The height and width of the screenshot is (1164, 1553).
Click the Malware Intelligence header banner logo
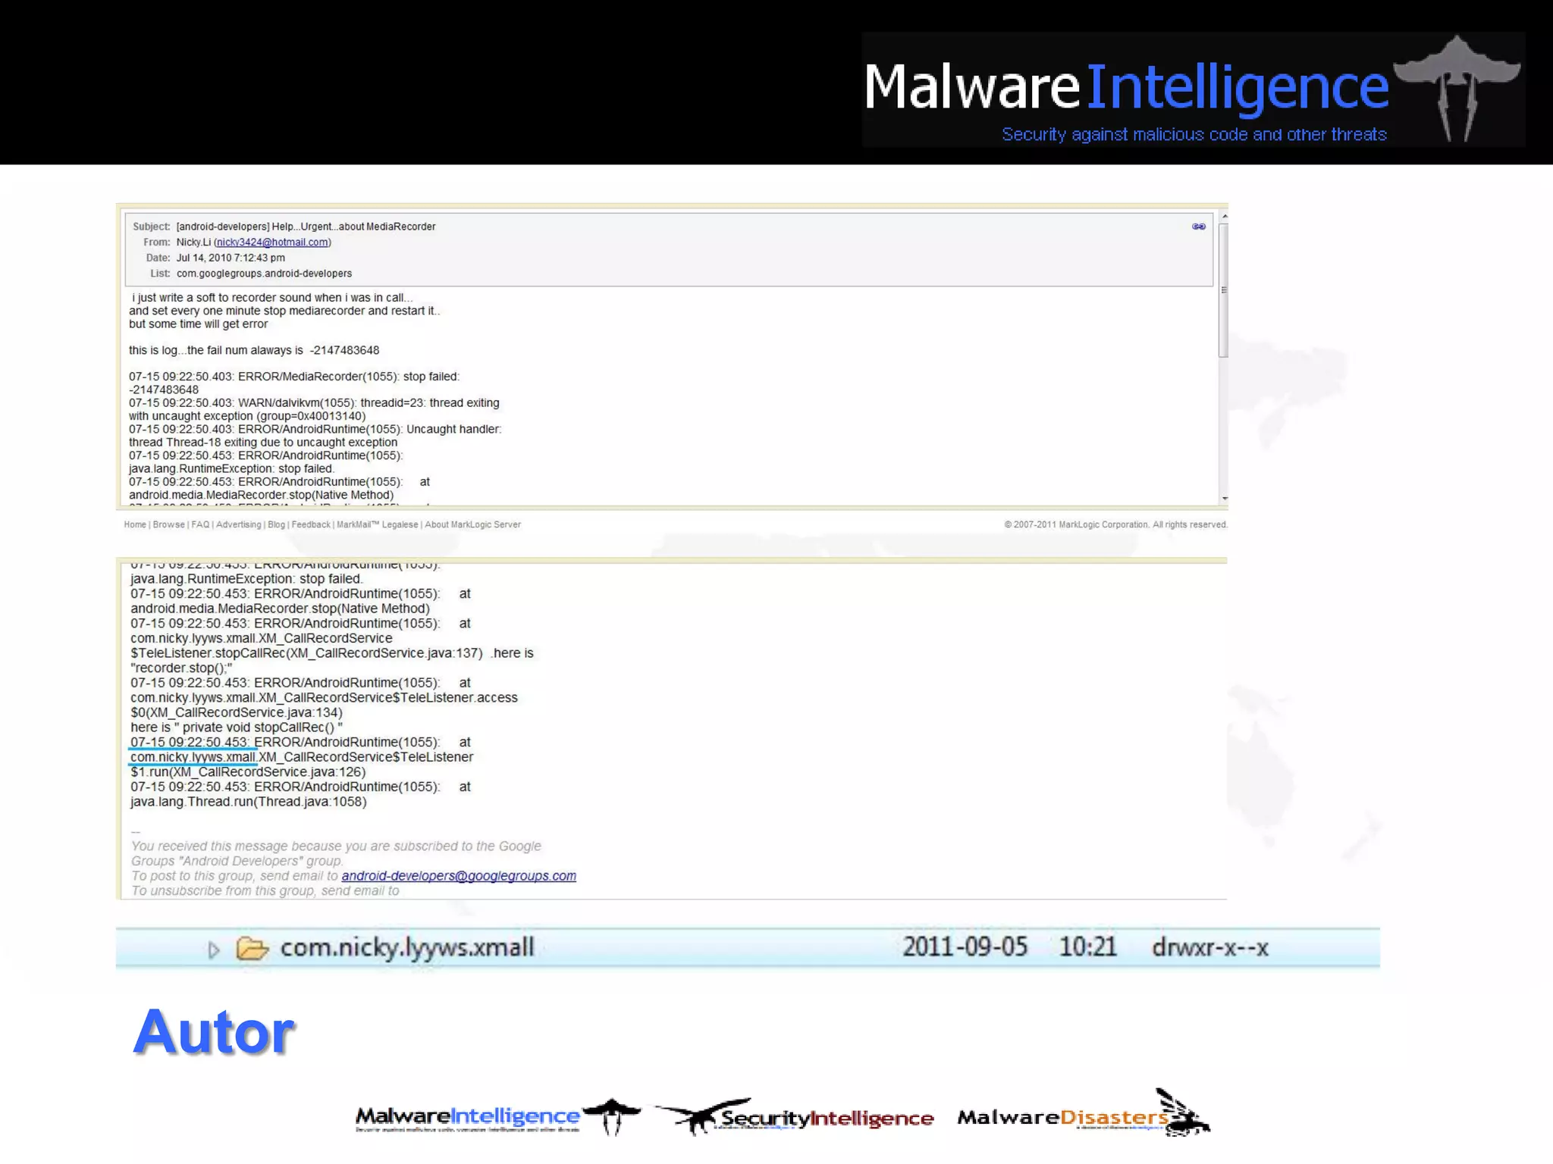1192,91
